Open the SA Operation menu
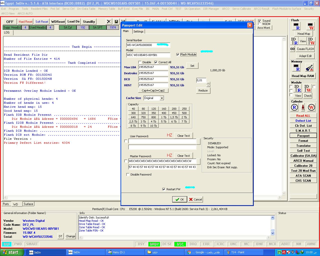Screen dimensions: 320x256 pyautogui.click(x=192, y=9)
